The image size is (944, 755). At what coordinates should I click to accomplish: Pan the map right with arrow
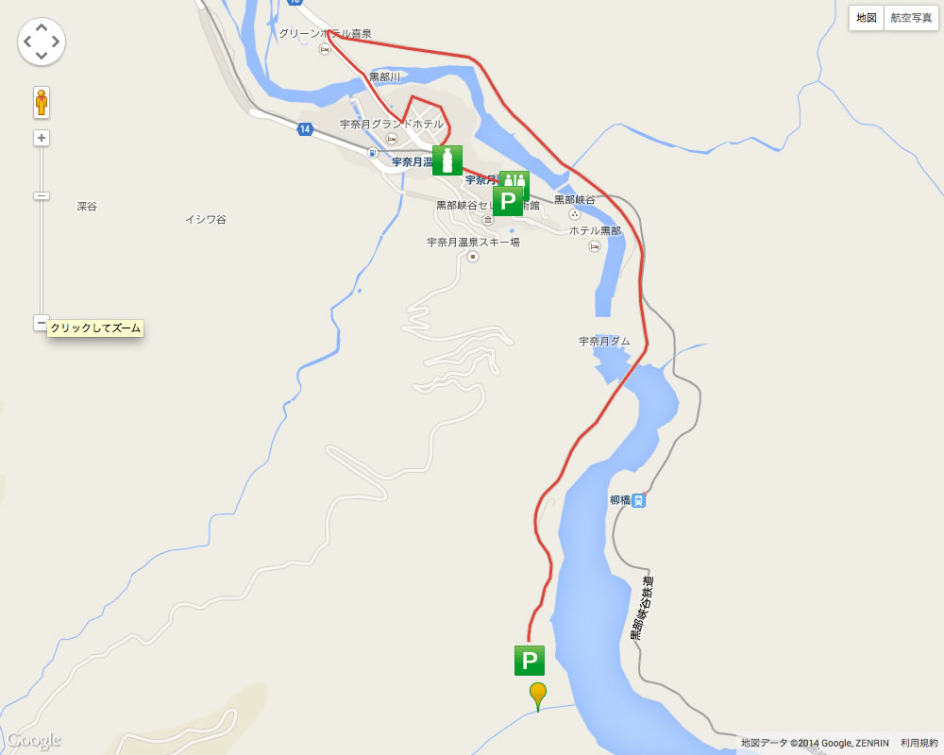[x=56, y=42]
